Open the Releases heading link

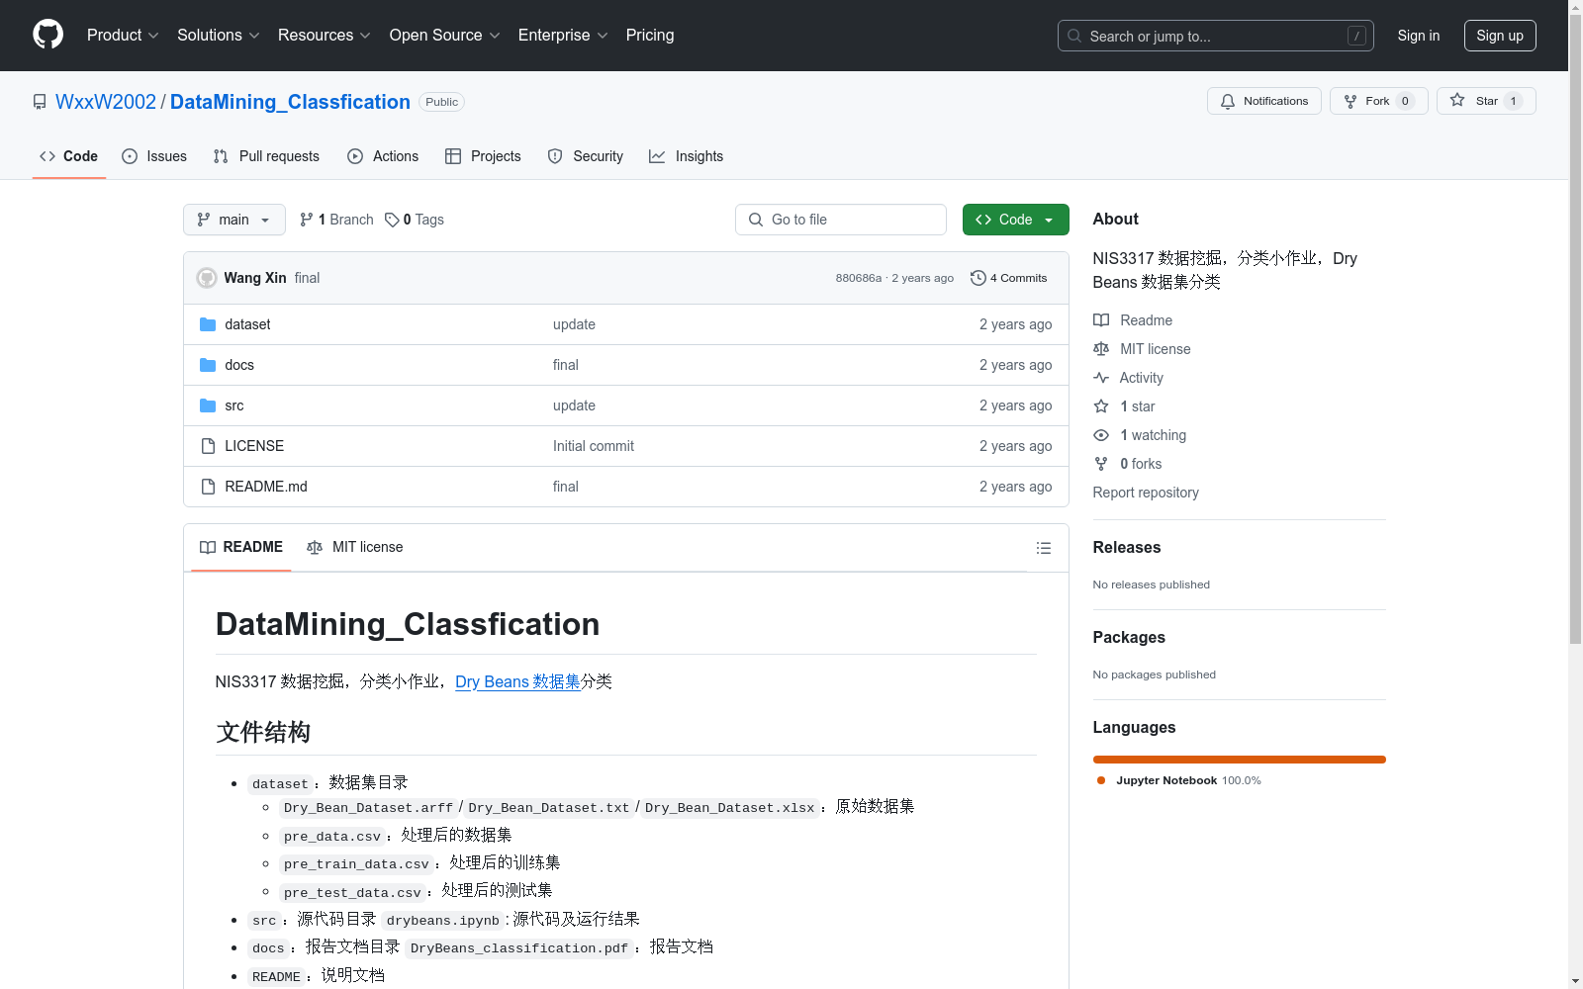(1127, 548)
